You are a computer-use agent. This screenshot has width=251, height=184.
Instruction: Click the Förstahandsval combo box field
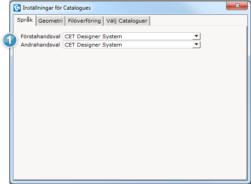pos(131,36)
